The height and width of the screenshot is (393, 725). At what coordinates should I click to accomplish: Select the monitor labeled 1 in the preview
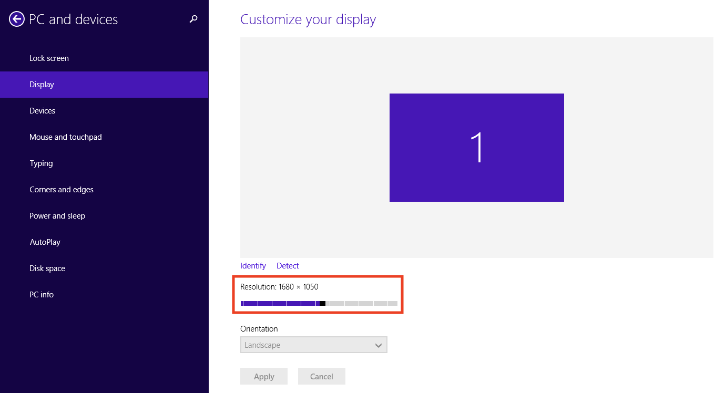point(476,147)
